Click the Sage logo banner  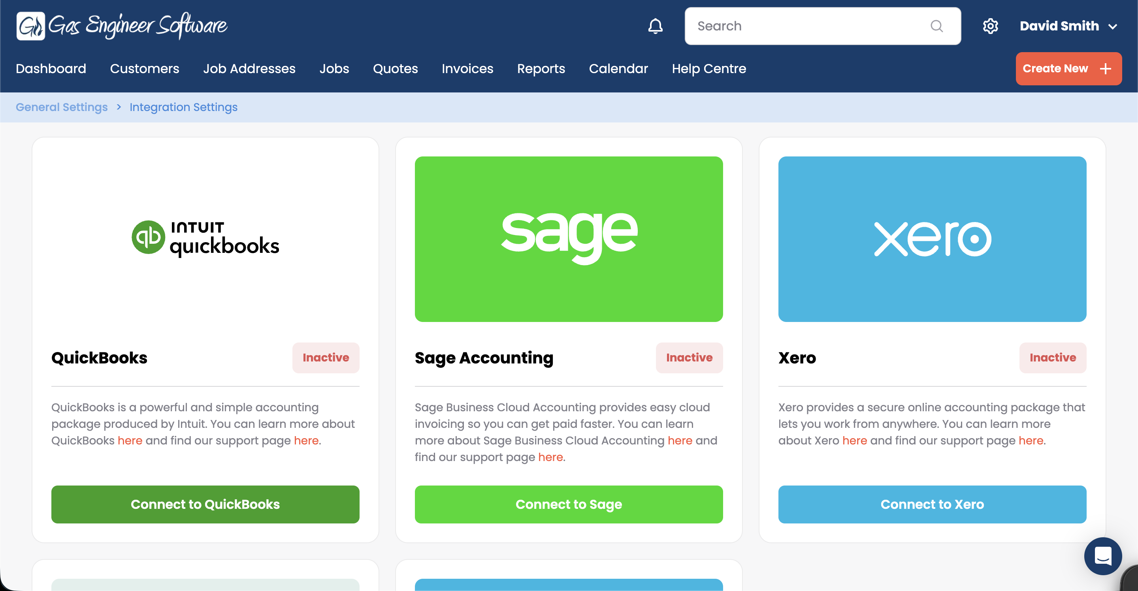(569, 239)
